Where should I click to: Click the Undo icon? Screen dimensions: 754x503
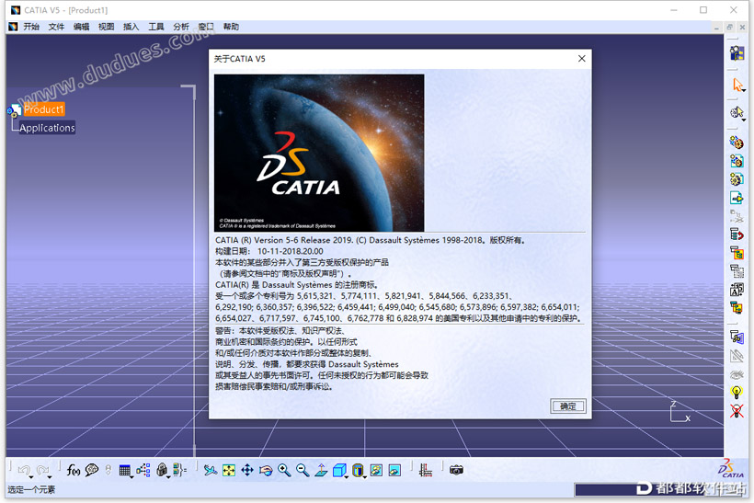(x=24, y=470)
